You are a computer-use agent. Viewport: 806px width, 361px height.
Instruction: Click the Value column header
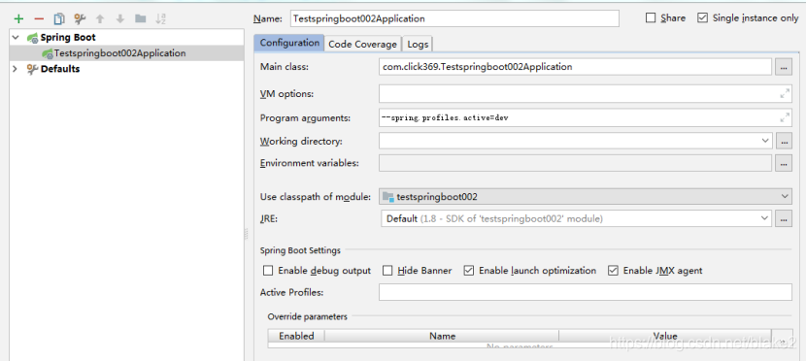[665, 336]
